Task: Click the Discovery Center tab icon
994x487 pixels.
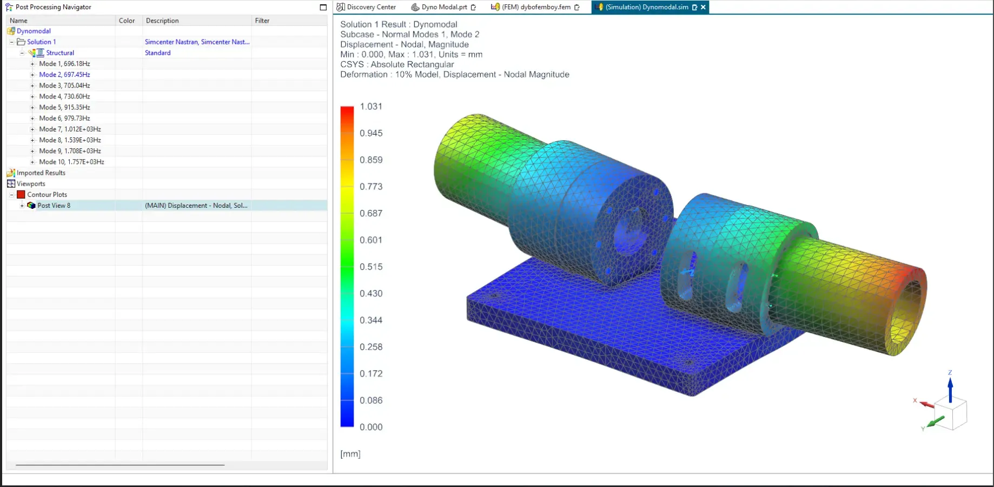Action: pyautogui.click(x=341, y=7)
